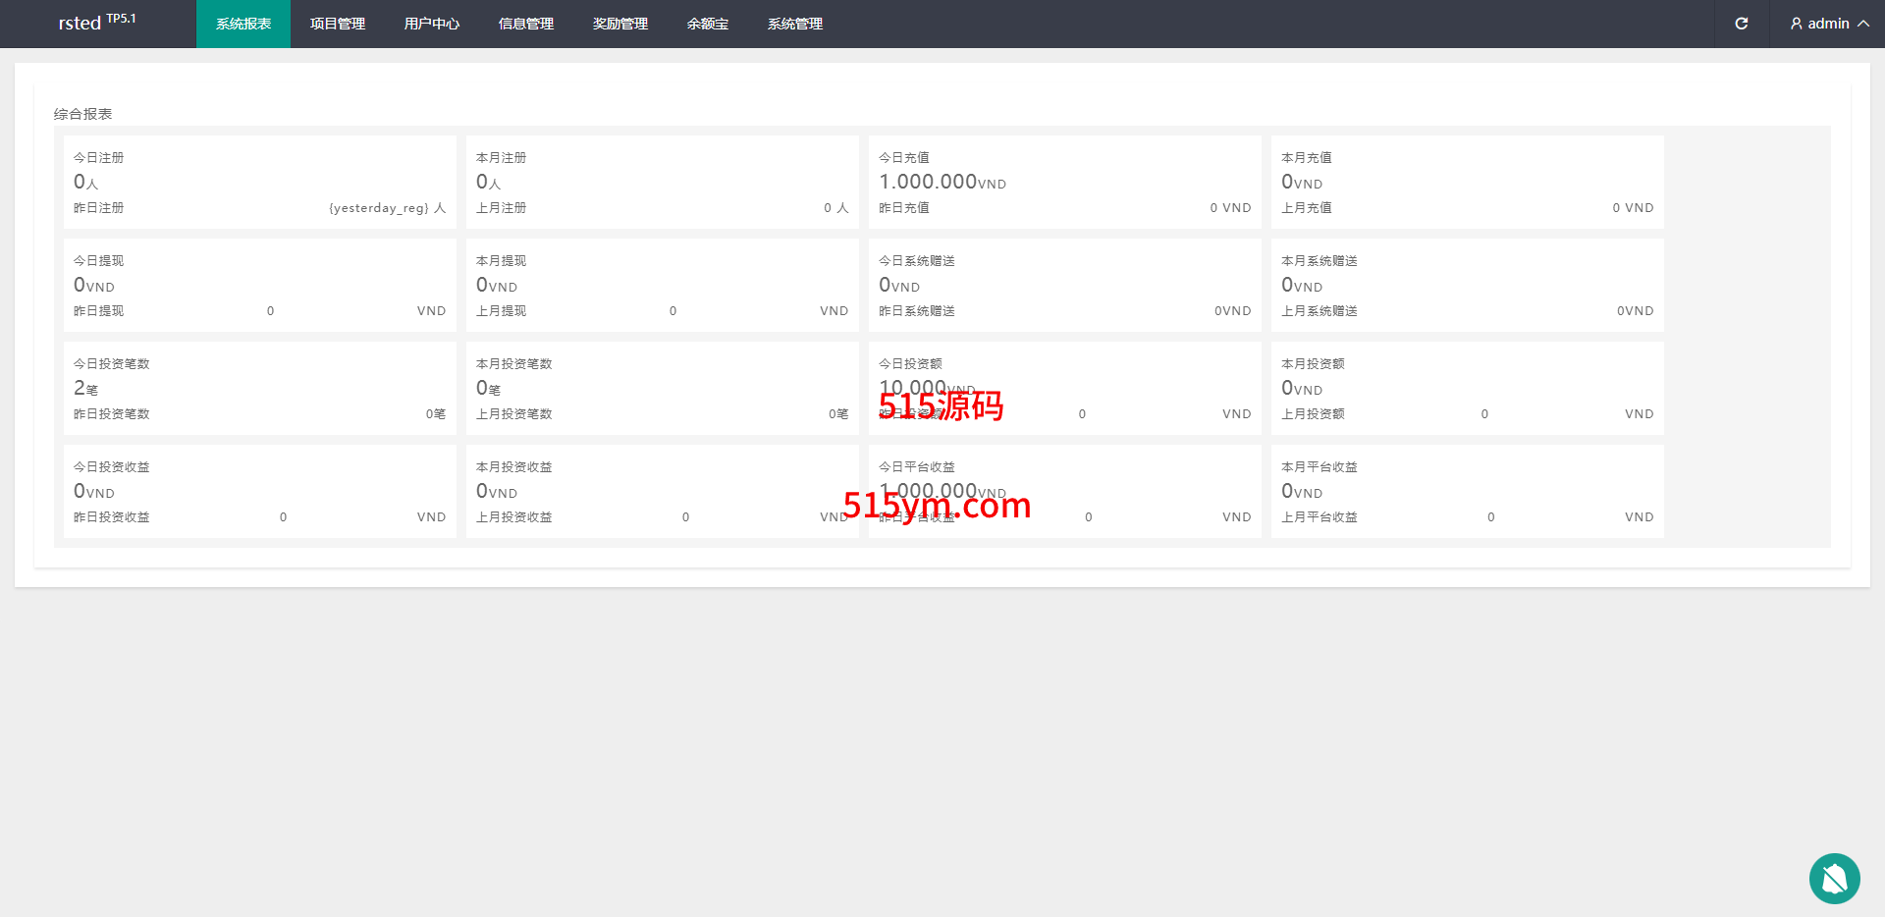Click the 今日充值 1.000.000 VND card
Image resolution: width=1885 pixels, height=917 pixels.
coord(1064,183)
